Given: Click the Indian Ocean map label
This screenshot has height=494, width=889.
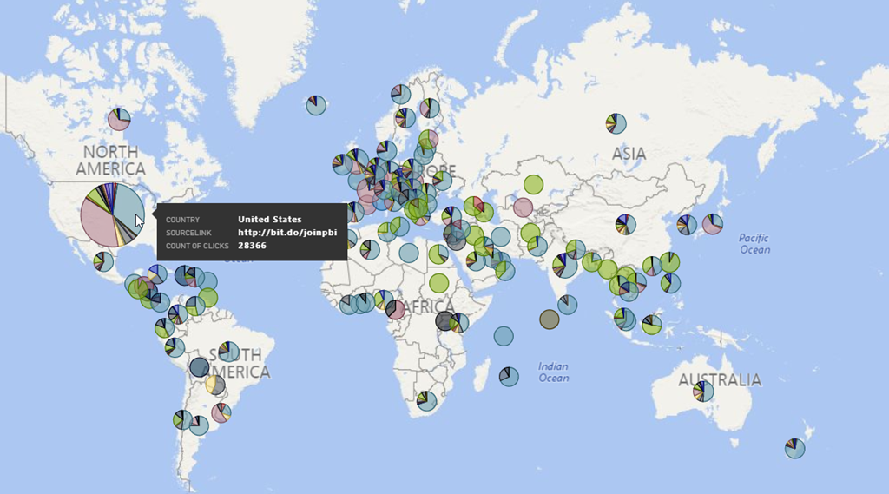Looking at the screenshot, I should coord(553,372).
